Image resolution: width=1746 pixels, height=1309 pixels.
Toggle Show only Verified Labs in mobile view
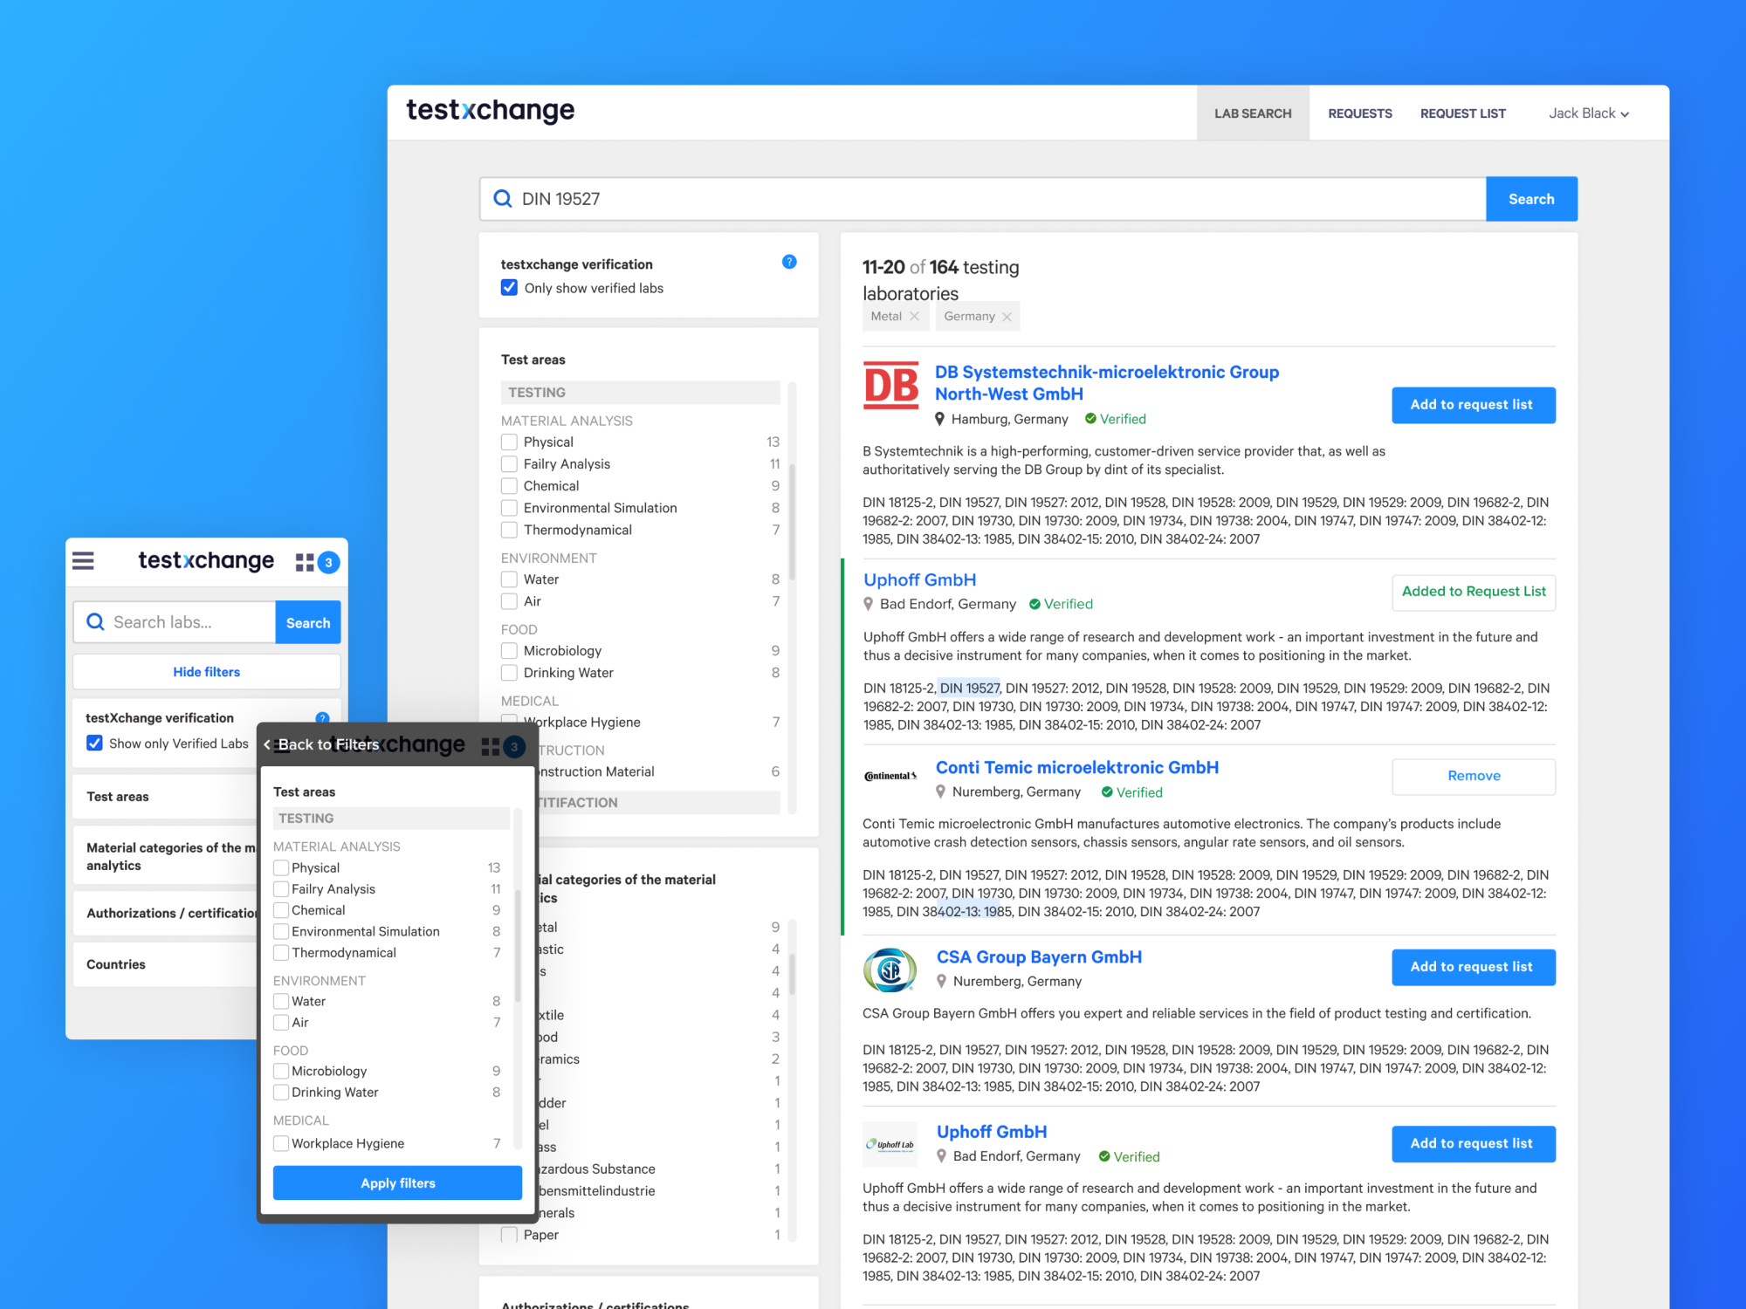[x=94, y=744]
